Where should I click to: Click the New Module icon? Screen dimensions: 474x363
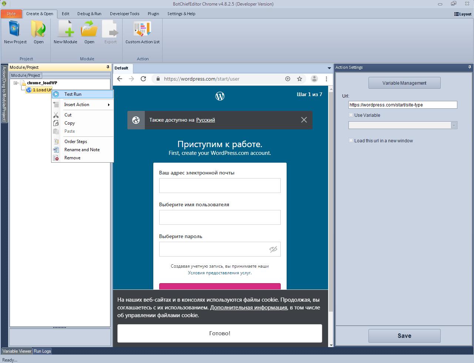pyautogui.click(x=66, y=30)
